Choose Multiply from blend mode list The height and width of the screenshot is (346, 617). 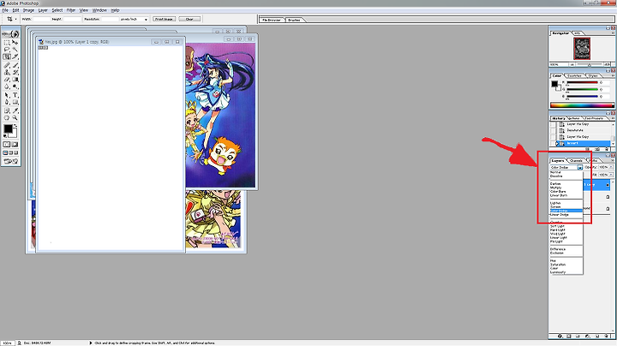(x=555, y=188)
